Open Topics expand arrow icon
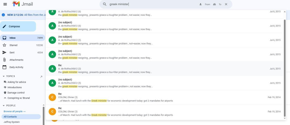This screenshot has width=290, height=125. click(x=41, y=77)
